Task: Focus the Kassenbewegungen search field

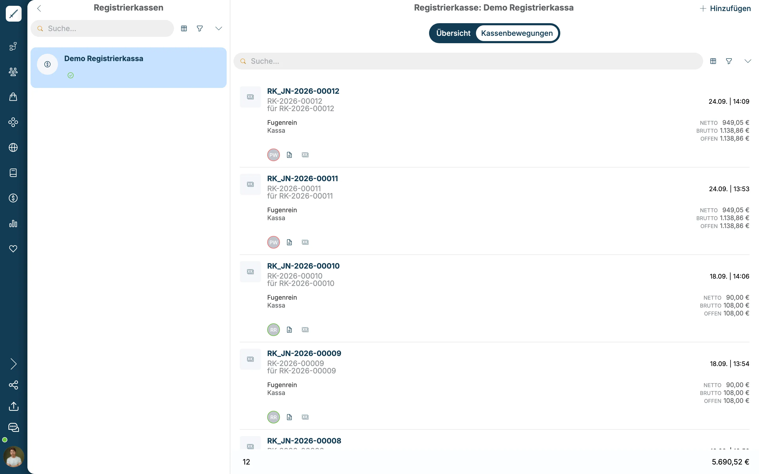Action: tap(468, 61)
